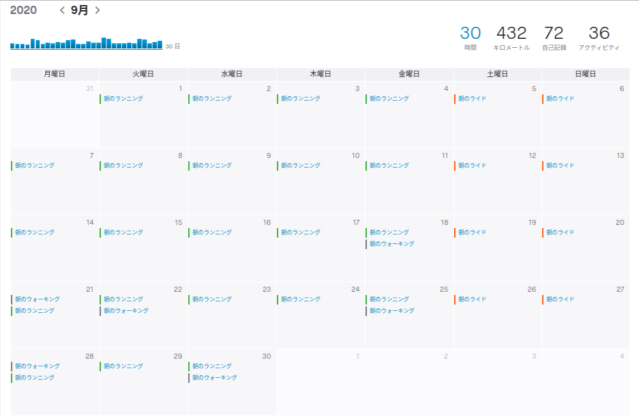
Task: Open 朝のライド on Sunday September 6
Action: (x=561, y=99)
